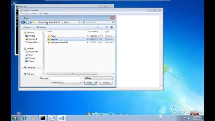Toggle the preview pane icon
215x121 pixels.
[x=106, y=27]
